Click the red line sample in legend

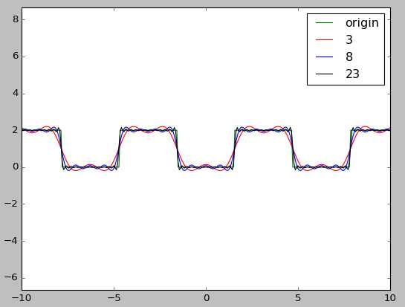tap(324, 40)
